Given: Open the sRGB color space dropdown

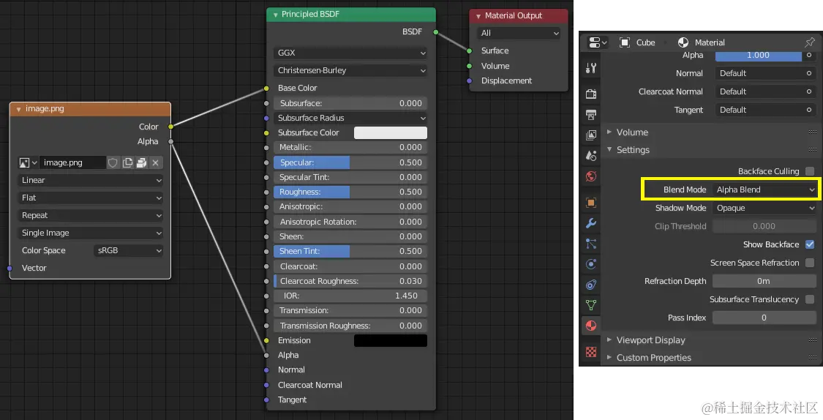Looking at the screenshot, I should (129, 250).
